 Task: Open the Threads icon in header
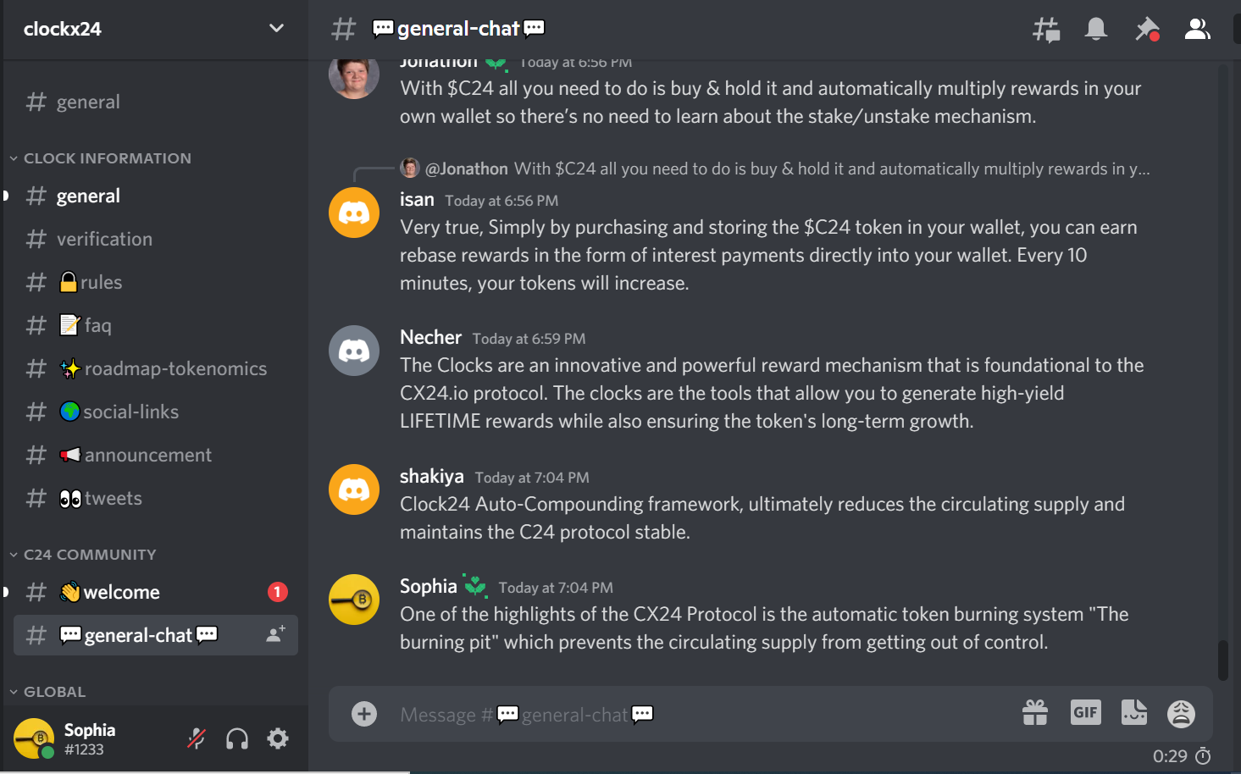tap(1046, 30)
